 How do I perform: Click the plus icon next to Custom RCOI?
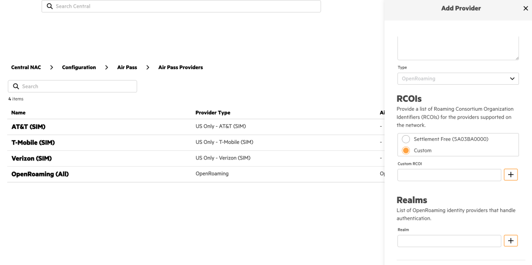tap(511, 175)
